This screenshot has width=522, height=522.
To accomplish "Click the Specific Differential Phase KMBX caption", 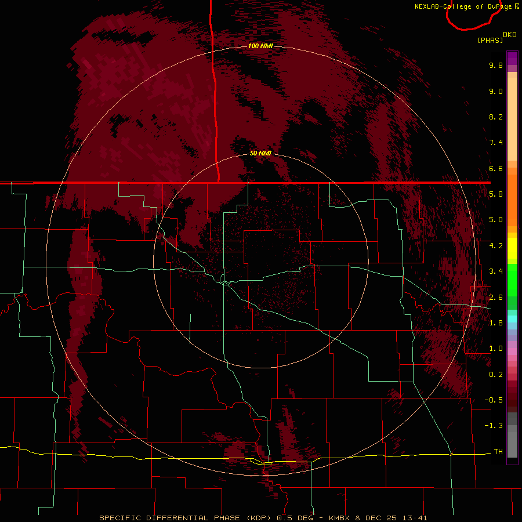I will click(263, 518).
